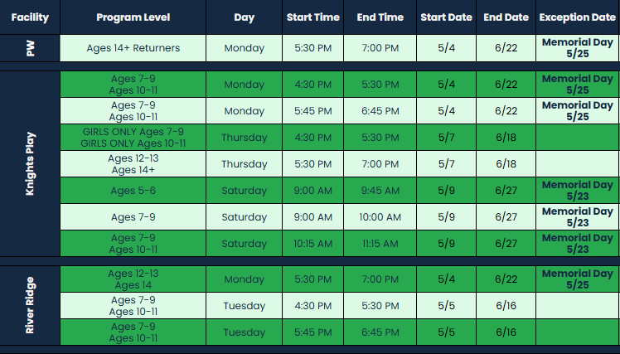Screen dimensions: 620x354
Task: Click the PW facility label
Action: (30, 48)
